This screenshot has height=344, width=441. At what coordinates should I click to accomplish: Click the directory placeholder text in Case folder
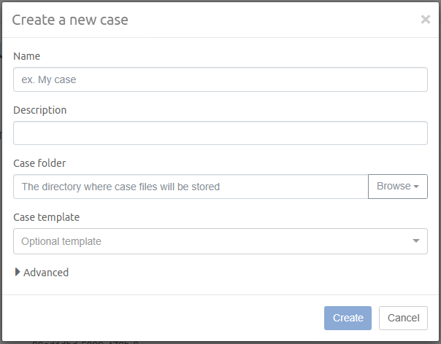(120, 187)
